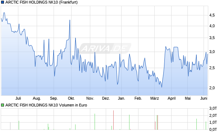
Task: Click the 3,0T volume axis value
Action: [213, 109]
